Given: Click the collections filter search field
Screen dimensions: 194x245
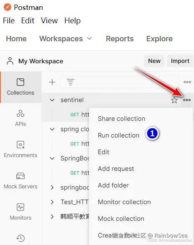Looking at the screenshot, I should [120, 82].
